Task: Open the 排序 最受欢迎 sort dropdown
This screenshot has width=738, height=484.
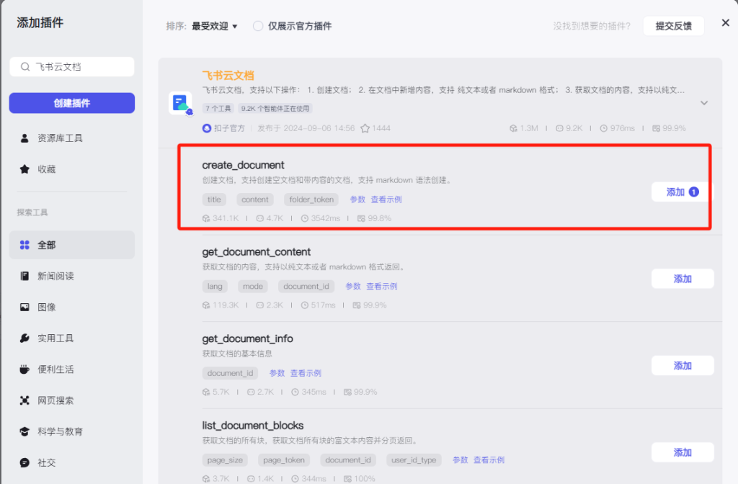Action: click(x=214, y=26)
